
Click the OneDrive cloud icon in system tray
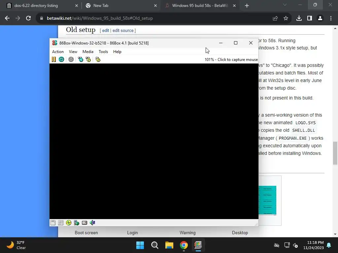[277, 245]
